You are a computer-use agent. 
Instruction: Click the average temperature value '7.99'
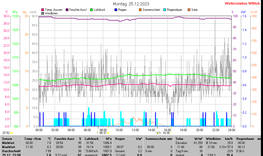tap(48, 151)
